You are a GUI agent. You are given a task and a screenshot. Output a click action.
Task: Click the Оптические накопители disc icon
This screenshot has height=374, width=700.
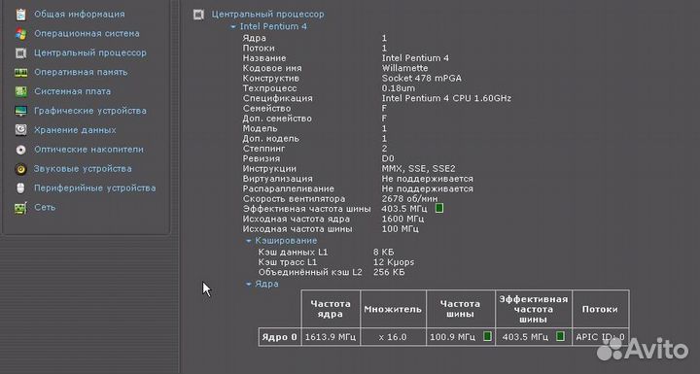[20, 150]
